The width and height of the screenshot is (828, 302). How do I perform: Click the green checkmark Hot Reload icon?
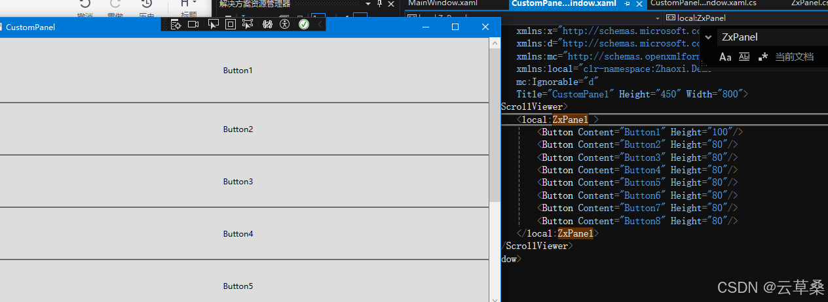pos(304,24)
